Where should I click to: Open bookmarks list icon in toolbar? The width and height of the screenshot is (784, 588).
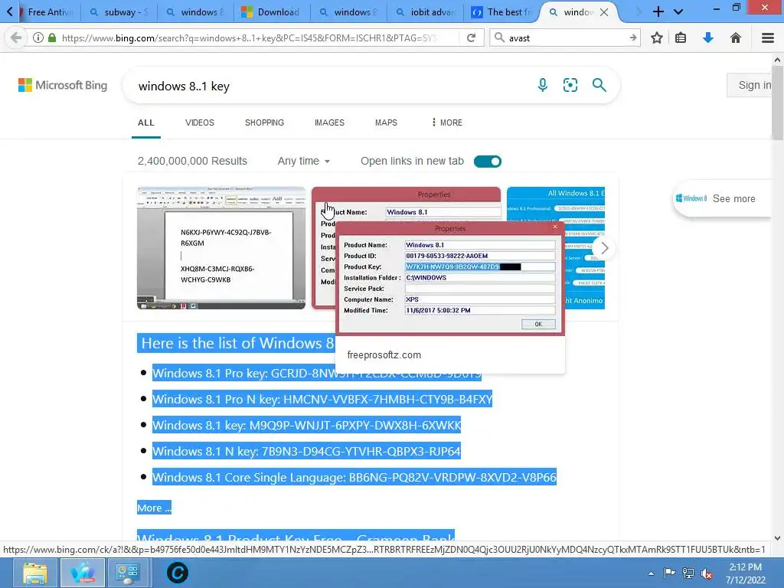(x=681, y=38)
